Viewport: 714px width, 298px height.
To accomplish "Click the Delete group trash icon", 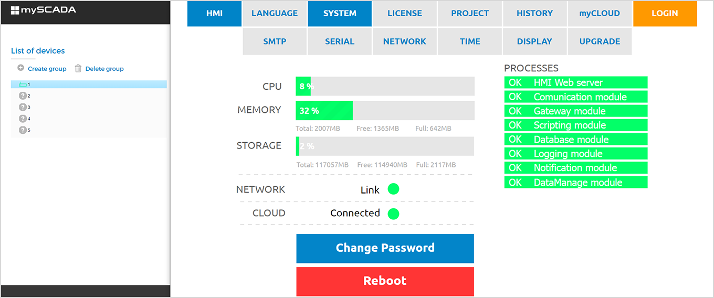I will 78,68.
